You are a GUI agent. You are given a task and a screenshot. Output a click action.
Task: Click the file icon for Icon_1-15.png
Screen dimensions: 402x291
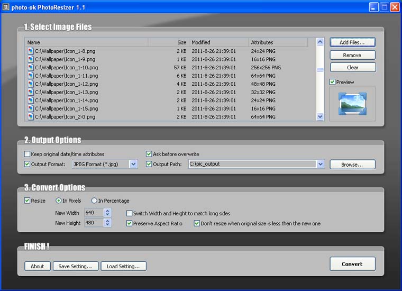[31, 108]
